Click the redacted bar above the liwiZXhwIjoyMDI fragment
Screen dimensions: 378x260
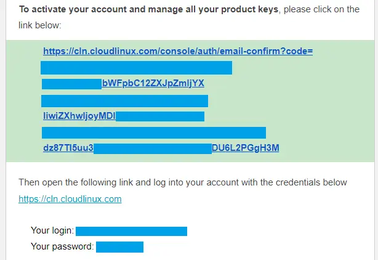[124, 100]
